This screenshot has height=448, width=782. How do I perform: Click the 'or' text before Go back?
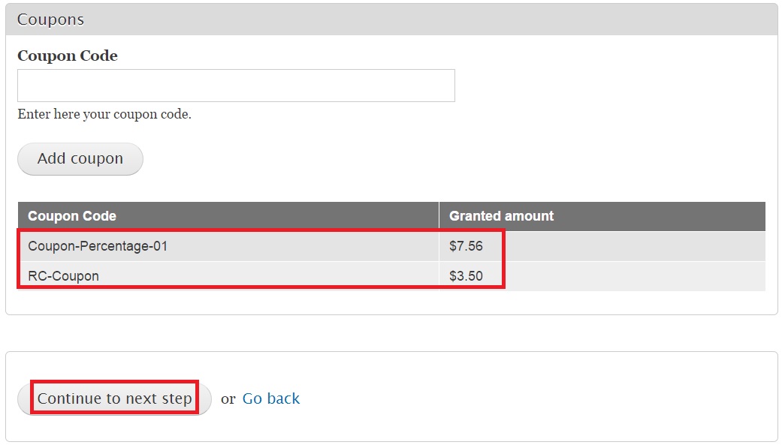[x=228, y=399]
